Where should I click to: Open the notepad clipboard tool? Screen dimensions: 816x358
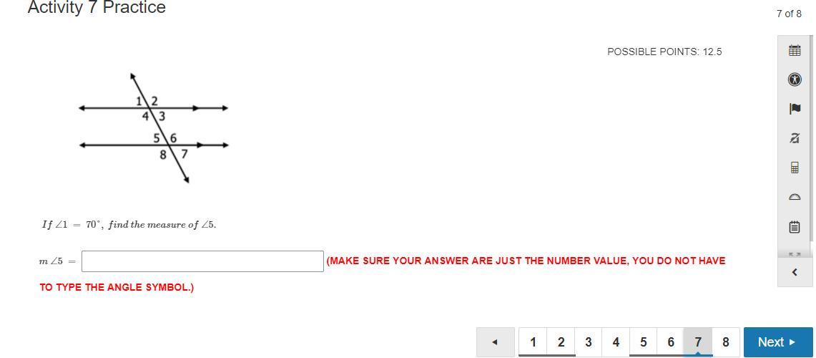pyautogui.click(x=794, y=227)
